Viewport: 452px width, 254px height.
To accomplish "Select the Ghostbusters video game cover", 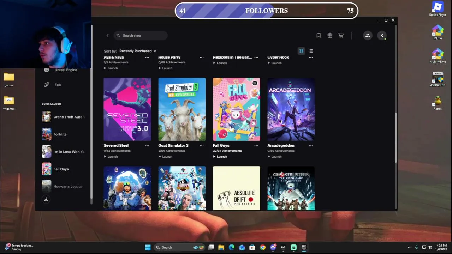I will (x=291, y=188).
